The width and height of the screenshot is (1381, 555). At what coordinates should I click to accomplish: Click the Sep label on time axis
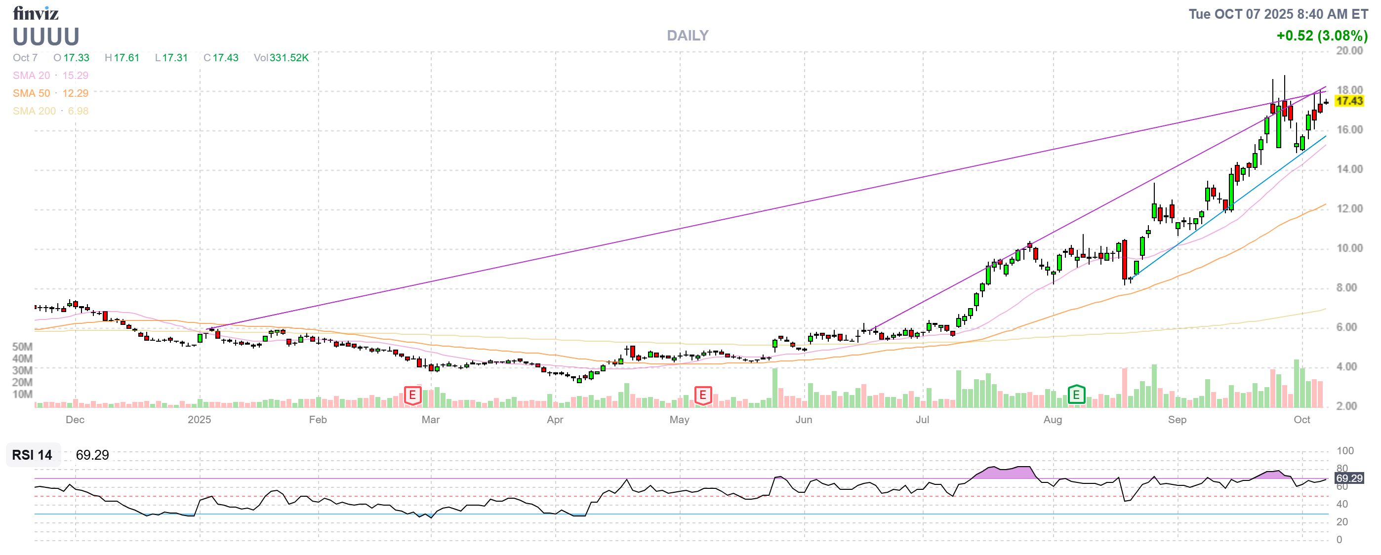[x=1177, y=420]
